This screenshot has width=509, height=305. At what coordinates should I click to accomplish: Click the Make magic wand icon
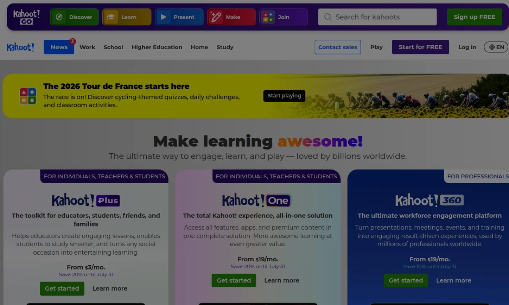pyautogui.click(x=216, y=17)
